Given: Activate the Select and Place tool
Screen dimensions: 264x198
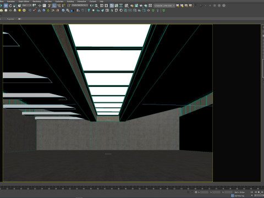Looking at the screenshot, I should [19, 5].
